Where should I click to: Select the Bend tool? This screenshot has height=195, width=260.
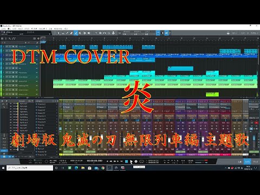pyautogui.click(x=84, y=33)
